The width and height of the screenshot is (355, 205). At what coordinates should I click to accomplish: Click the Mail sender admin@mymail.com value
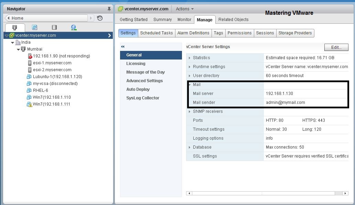click(285, 102)
